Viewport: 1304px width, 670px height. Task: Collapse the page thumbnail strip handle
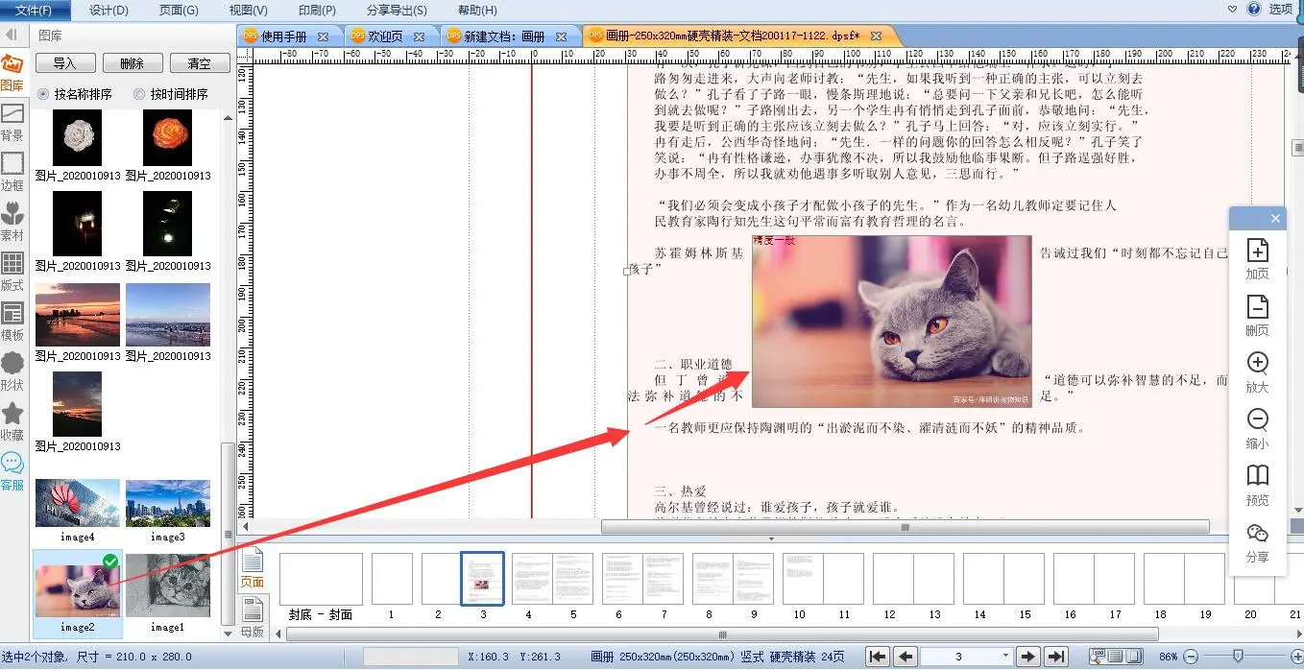click(x=770, y=538)
